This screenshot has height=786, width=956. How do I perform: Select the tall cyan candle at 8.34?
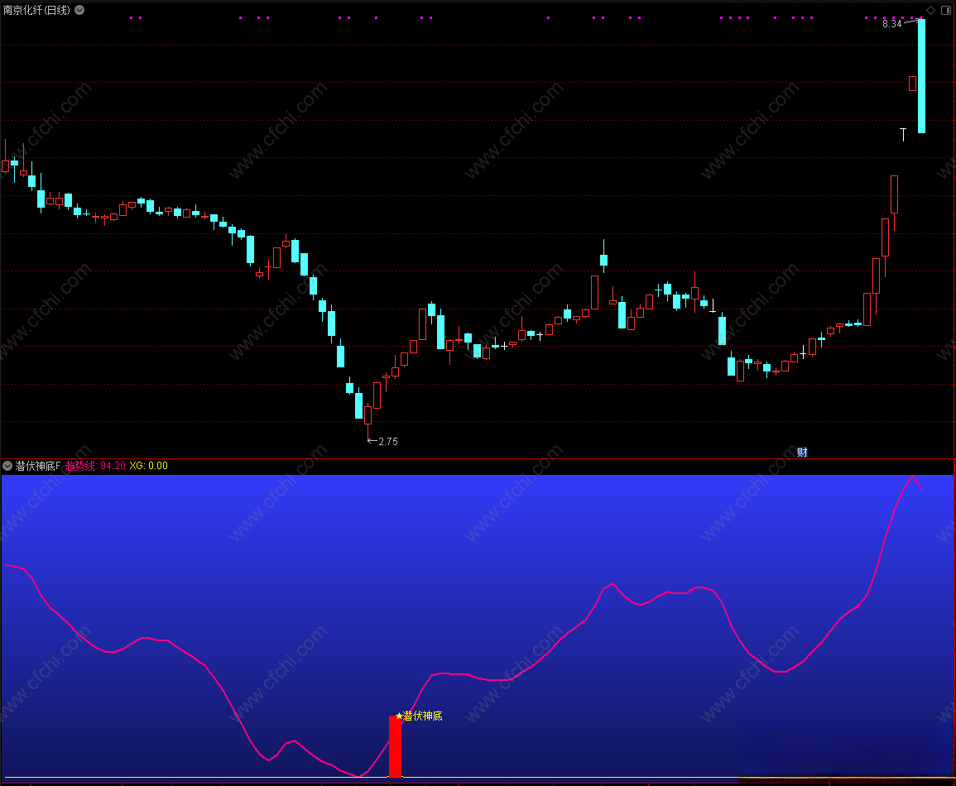tap(921, 76)
